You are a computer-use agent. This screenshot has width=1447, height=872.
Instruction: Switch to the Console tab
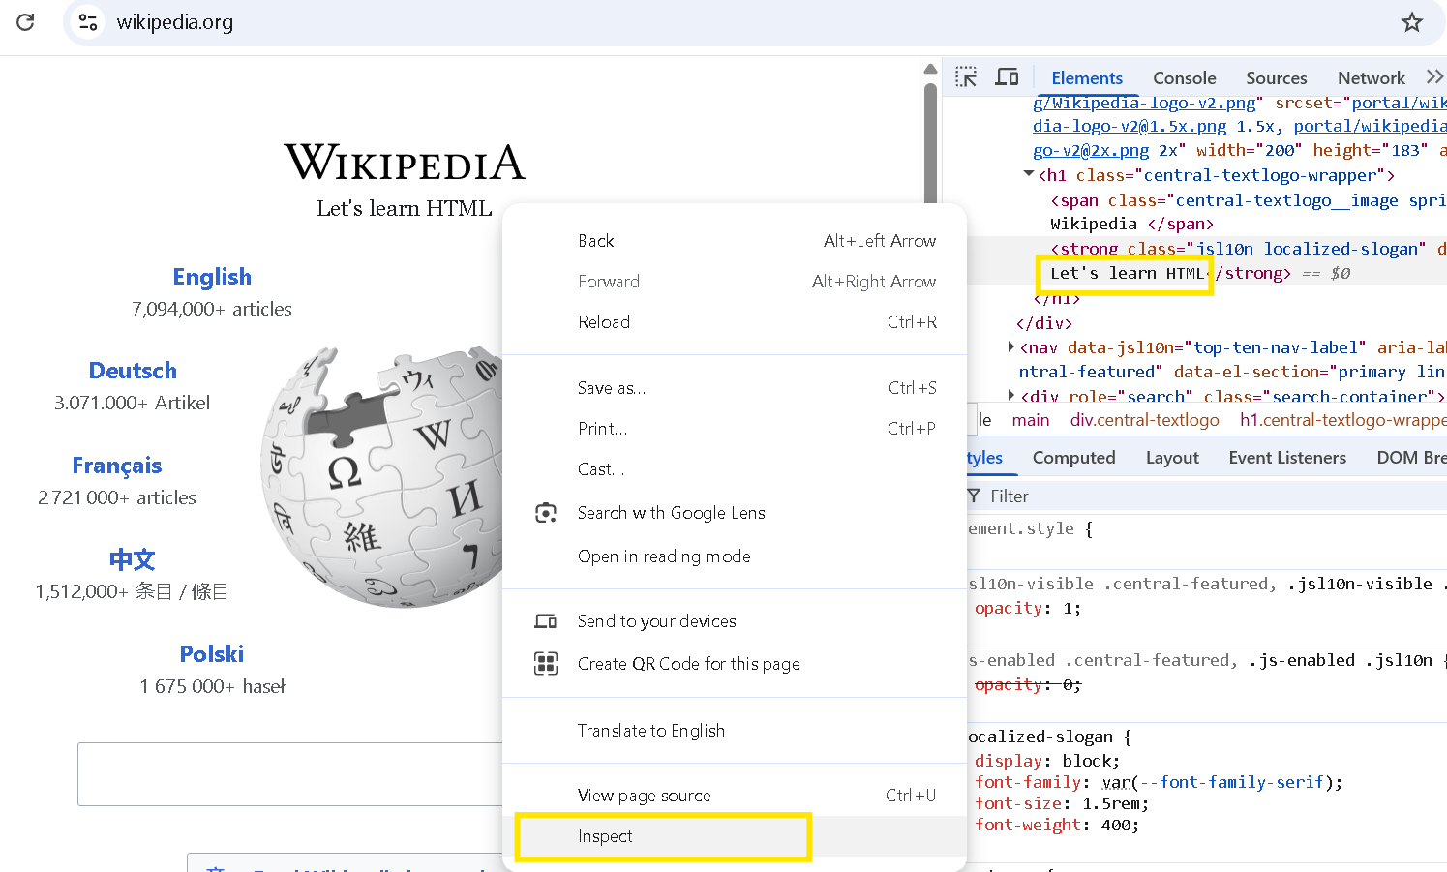click(1184, 77)
